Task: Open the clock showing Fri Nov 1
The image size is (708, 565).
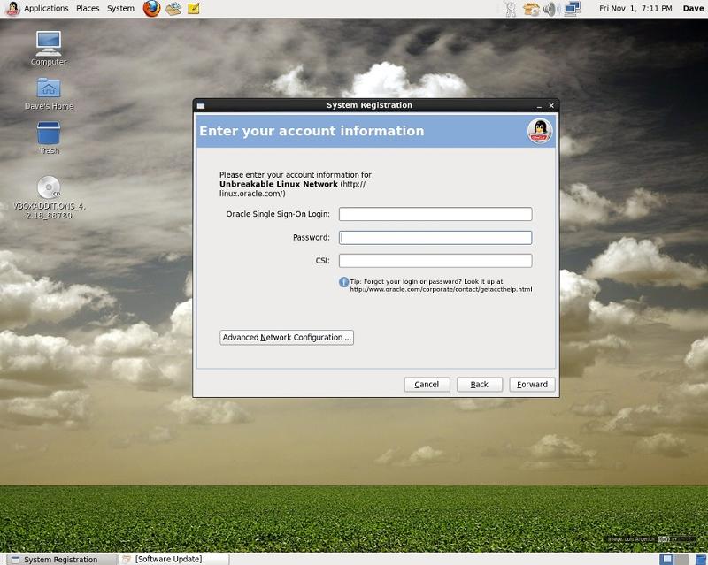Action: point(635,9)
